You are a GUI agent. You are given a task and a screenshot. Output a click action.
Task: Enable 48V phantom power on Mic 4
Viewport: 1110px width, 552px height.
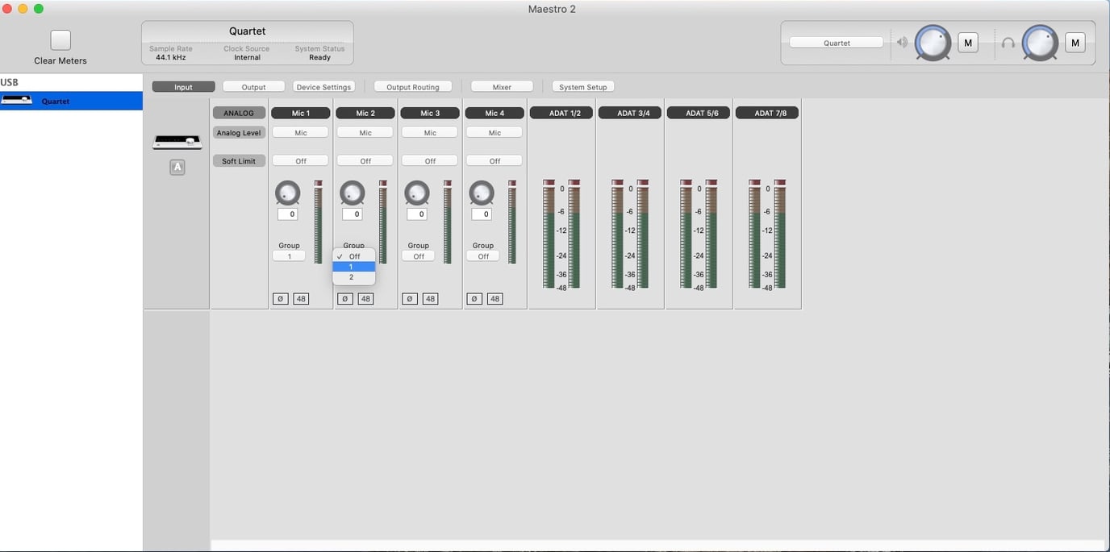point(495,299)
